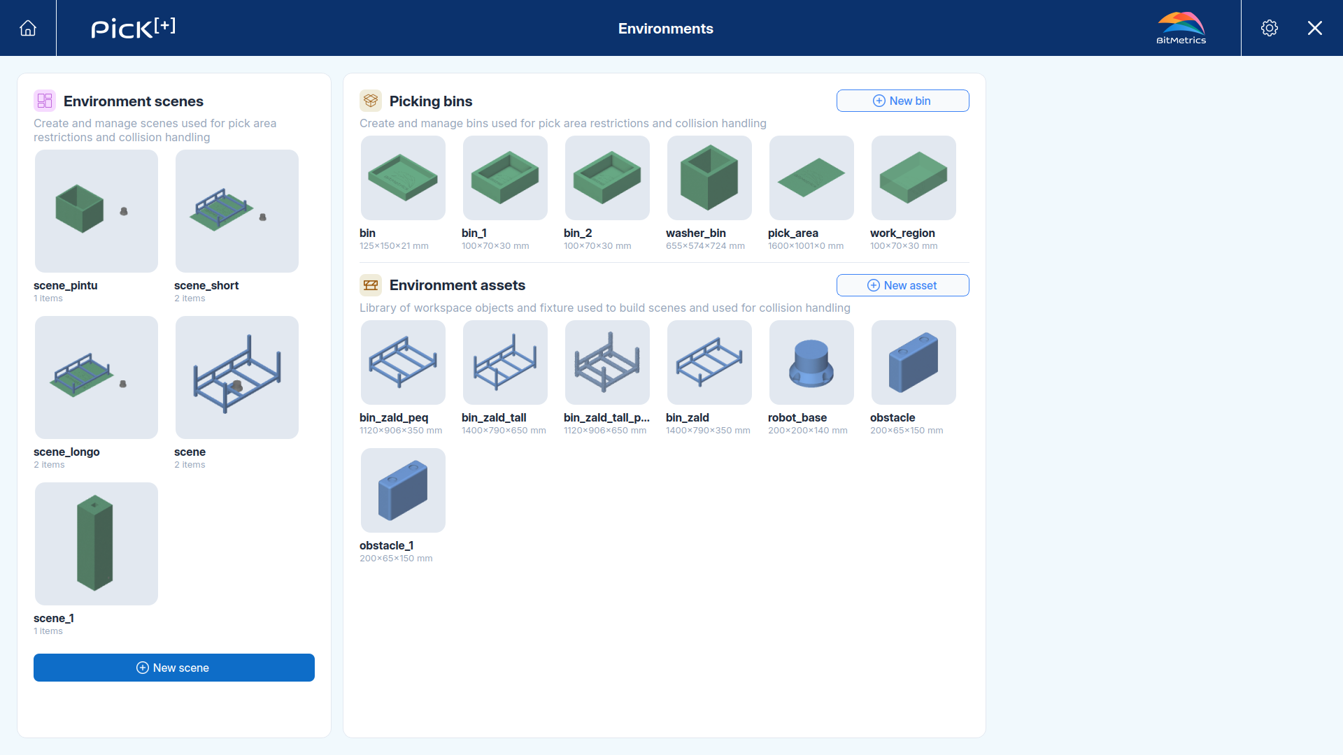Open the 1400×790×350 mm bin_zald thumbnail
The image size is (1343, 755).
(709, 363)
